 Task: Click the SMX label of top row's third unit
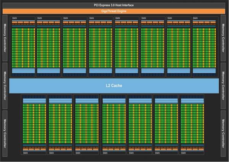coord(66,18)
